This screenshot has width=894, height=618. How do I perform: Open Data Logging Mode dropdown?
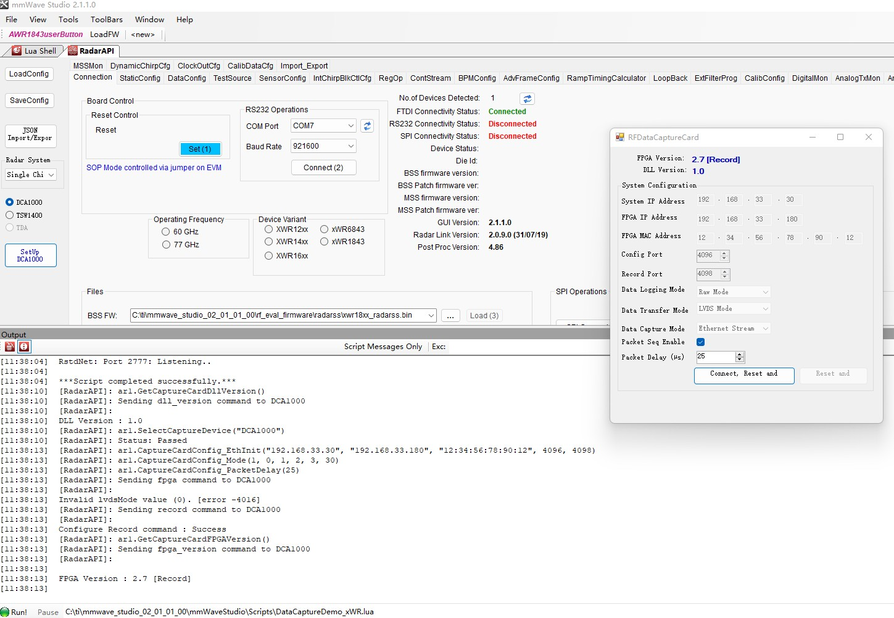[765, 292]
